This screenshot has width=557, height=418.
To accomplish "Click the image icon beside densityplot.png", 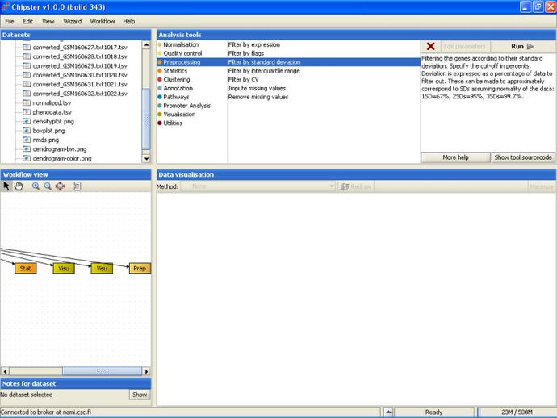I will coord(27,121).
